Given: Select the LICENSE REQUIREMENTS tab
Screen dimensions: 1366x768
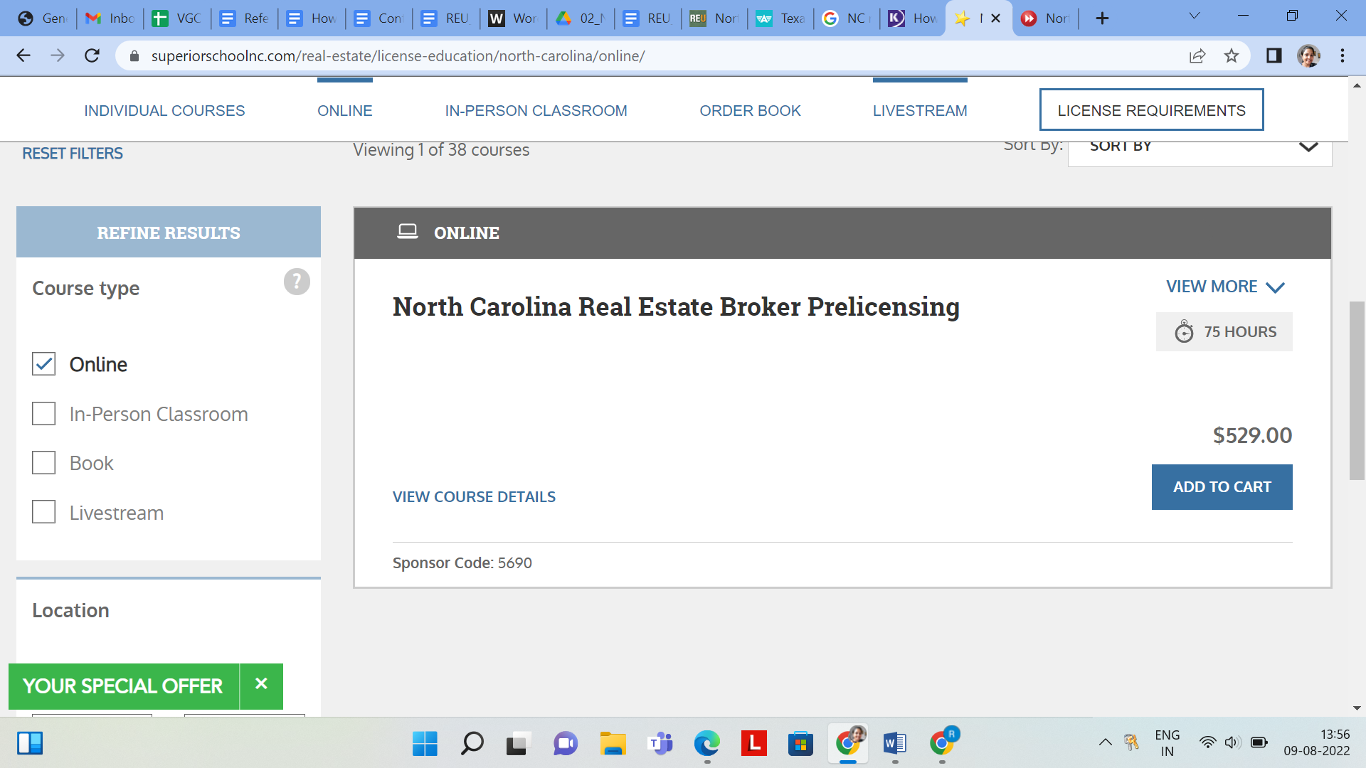Looking at the screenshot, I should [1151, 110].
